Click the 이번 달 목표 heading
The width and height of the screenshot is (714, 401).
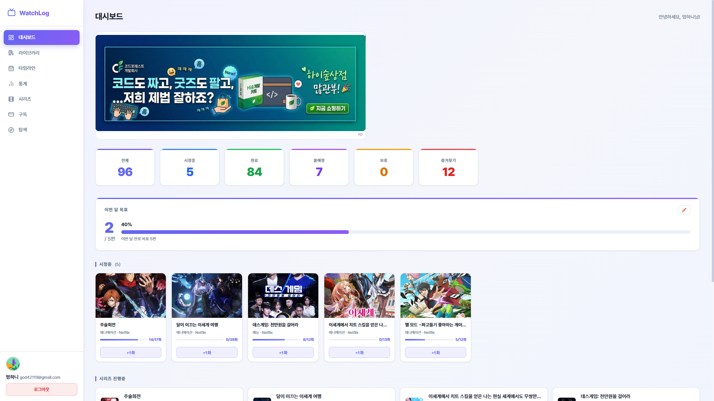pos(116,210)
